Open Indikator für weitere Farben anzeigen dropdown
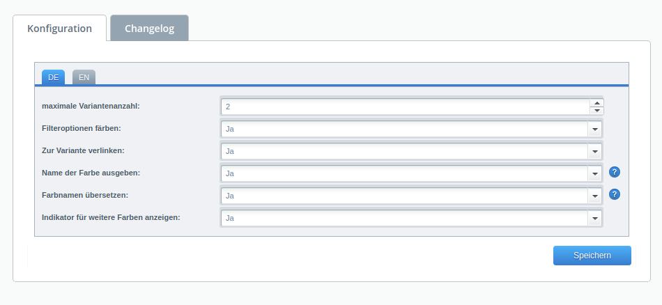Screen dimensions: 662x305 coord(595,218)
